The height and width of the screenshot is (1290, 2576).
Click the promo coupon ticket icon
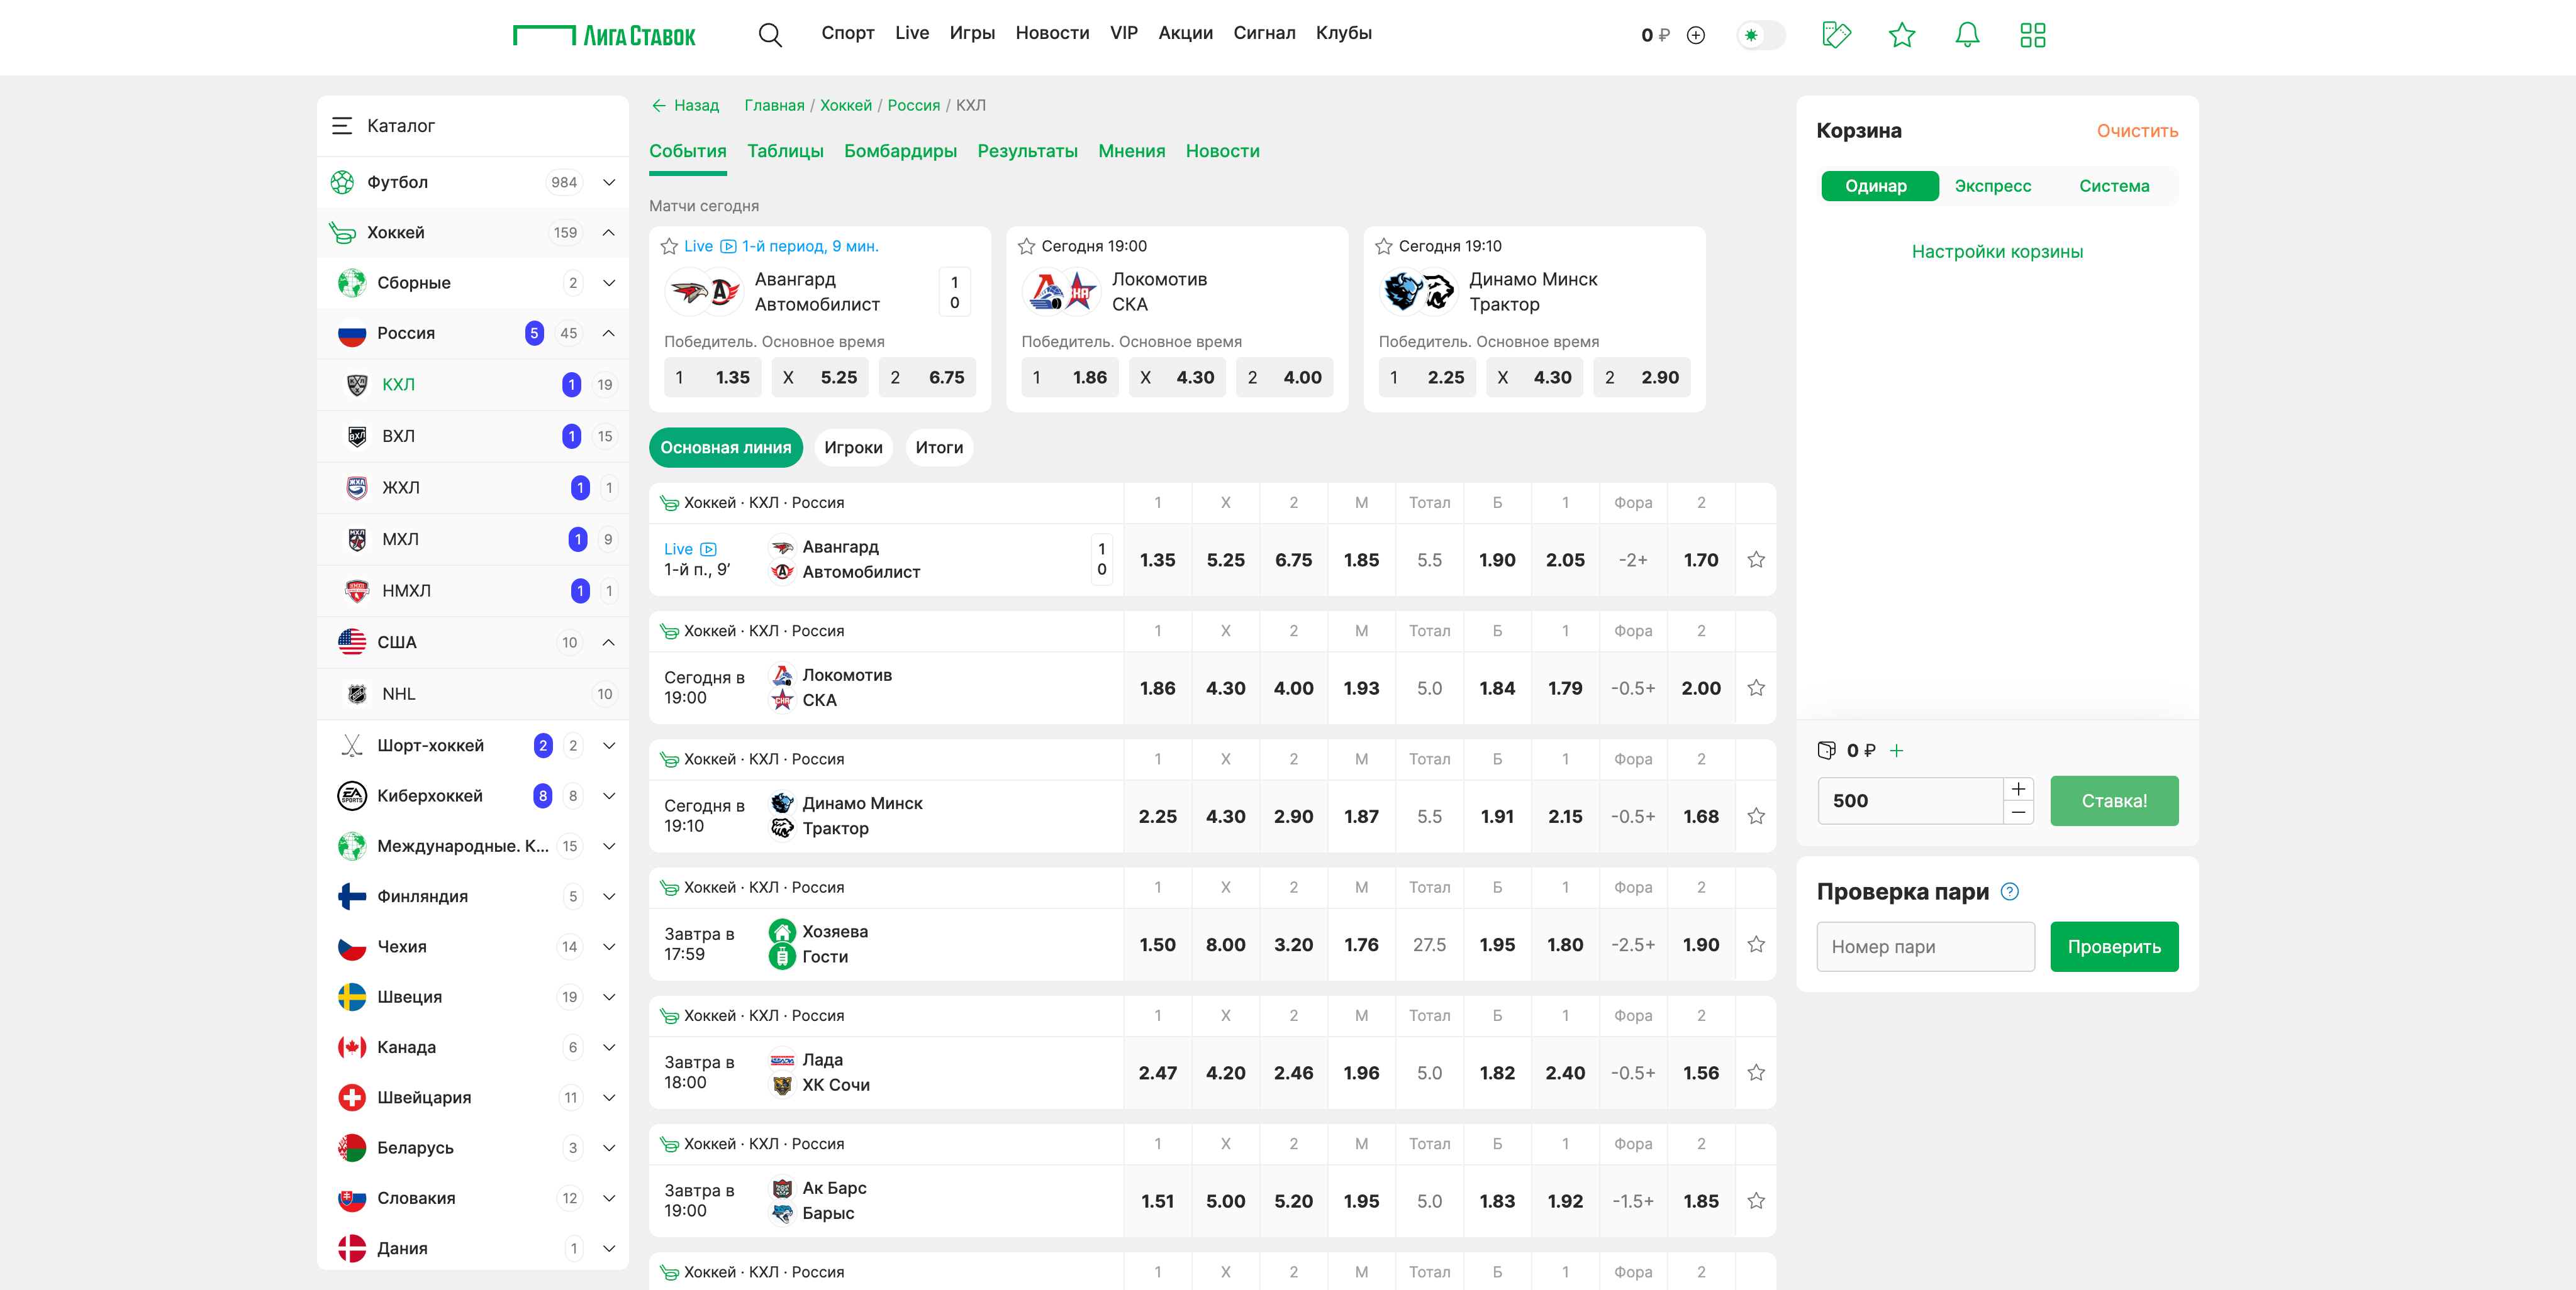1836,35
